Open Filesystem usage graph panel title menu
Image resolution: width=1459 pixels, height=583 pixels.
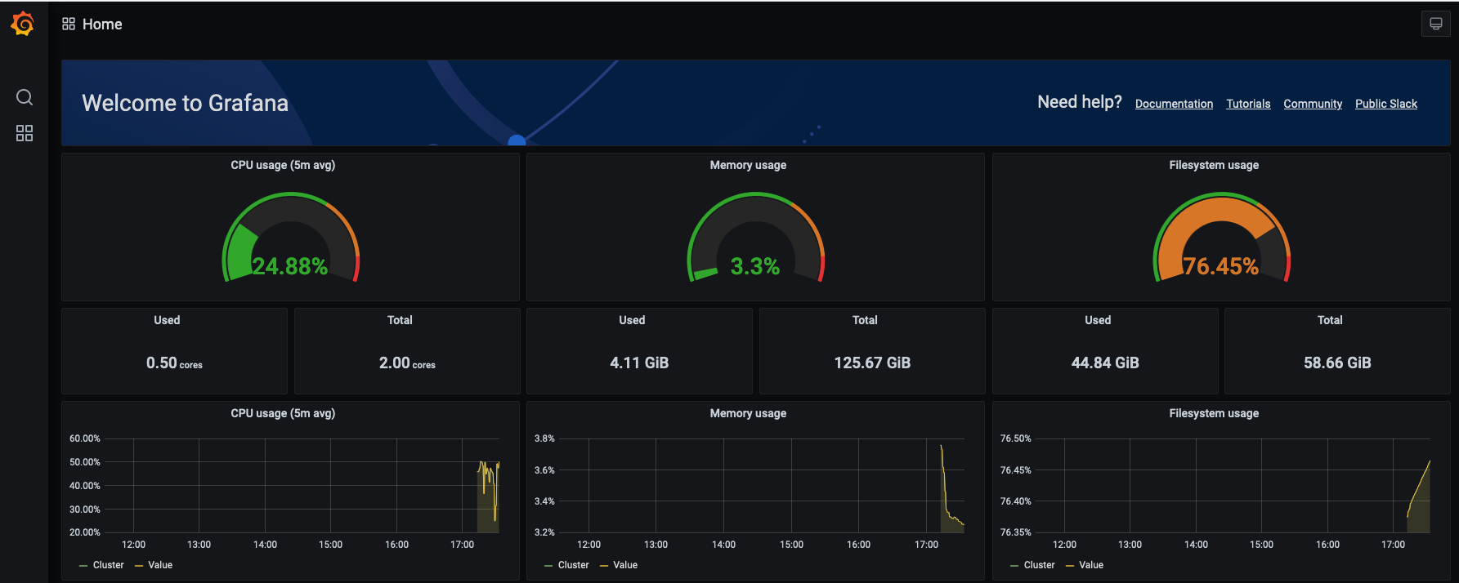[1214, 413]
